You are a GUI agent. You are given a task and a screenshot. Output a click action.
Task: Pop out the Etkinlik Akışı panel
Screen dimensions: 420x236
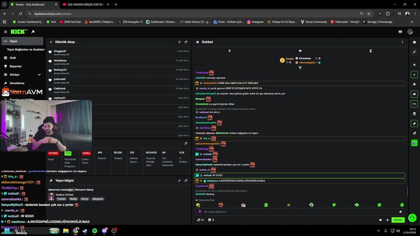(x=186, y=42)
